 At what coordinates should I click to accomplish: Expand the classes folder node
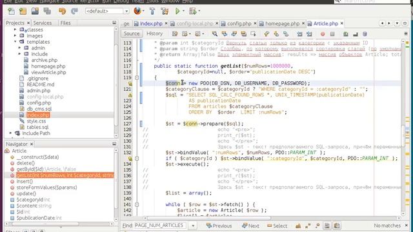(x=15, y=30)
